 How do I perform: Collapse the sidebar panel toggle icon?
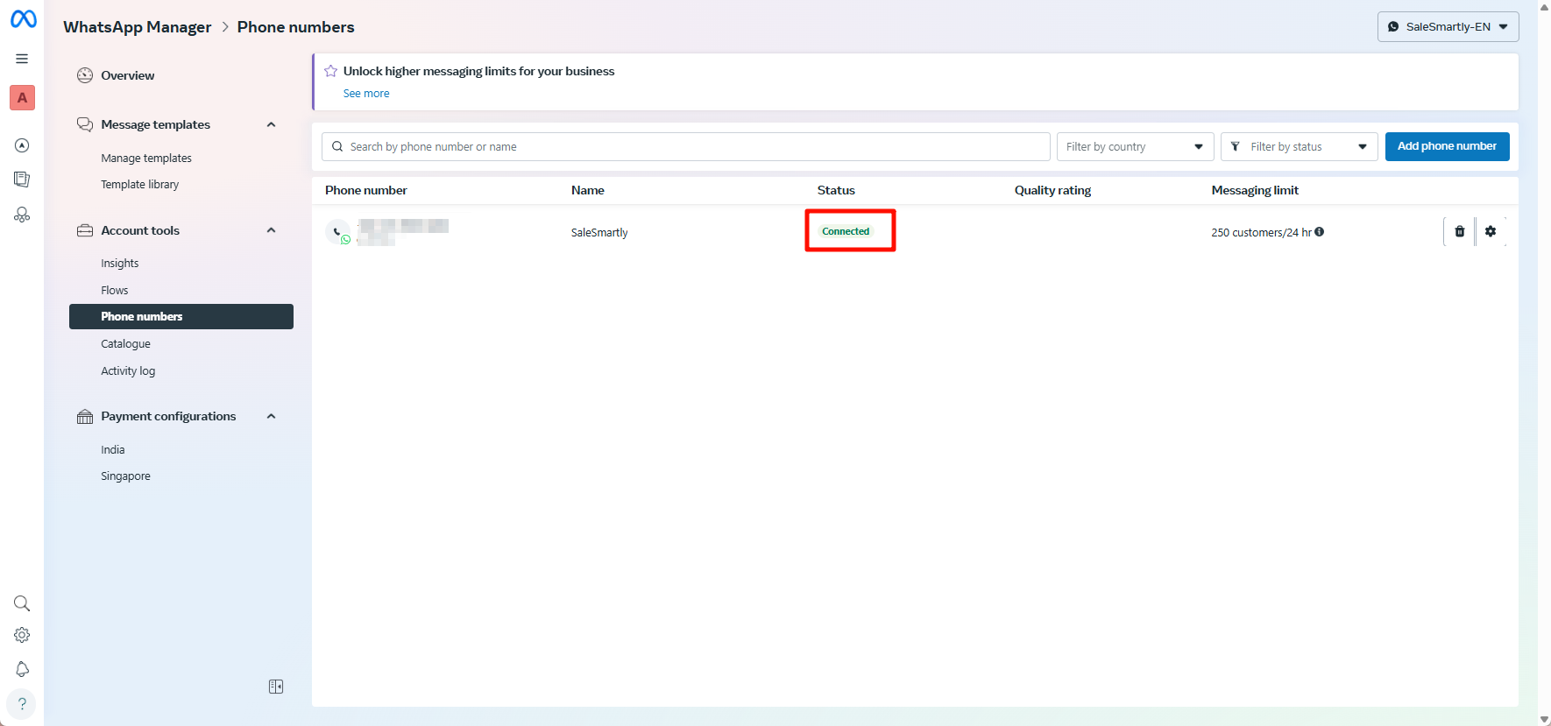(x=276, y=687)
